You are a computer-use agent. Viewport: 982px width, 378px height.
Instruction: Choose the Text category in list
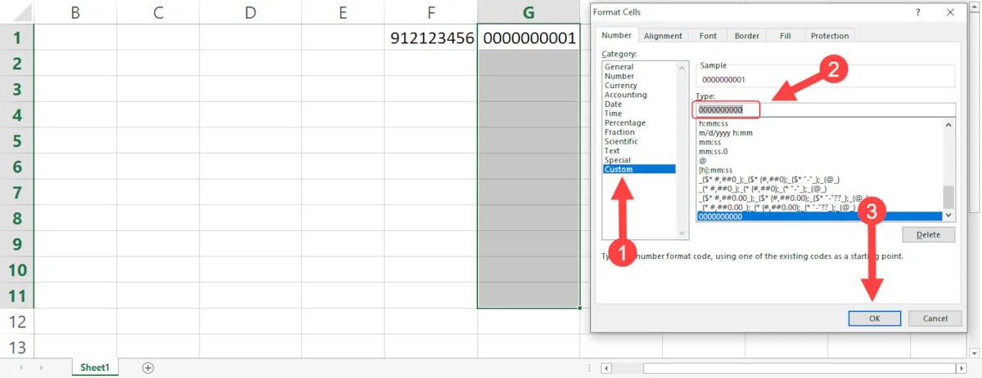[612, 151]
